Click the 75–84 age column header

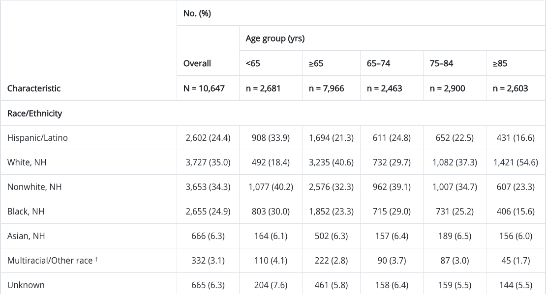click(441, 63)
